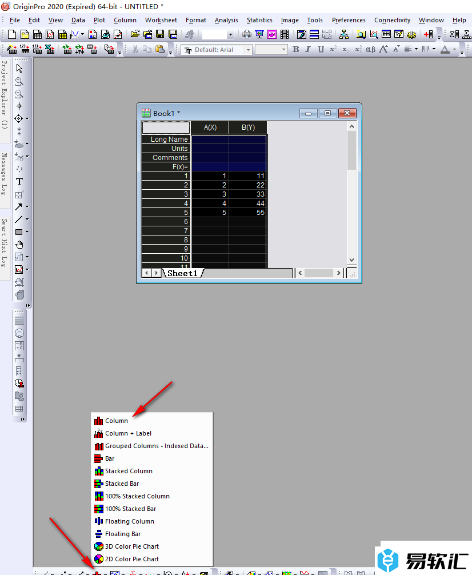This screenshot has width=472, height=575.
Task: Click the font color A swatch
Action: tap(445, 49)
